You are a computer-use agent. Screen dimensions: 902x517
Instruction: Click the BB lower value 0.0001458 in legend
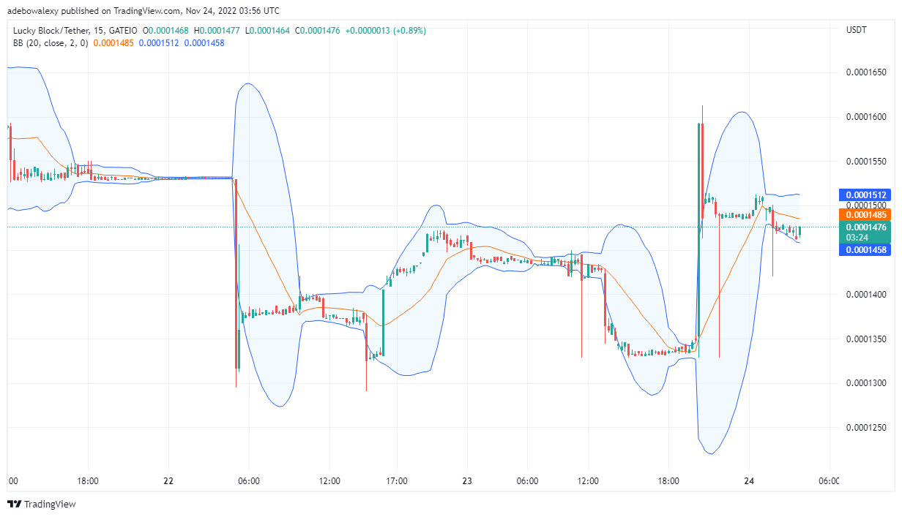tap(204, 43)
